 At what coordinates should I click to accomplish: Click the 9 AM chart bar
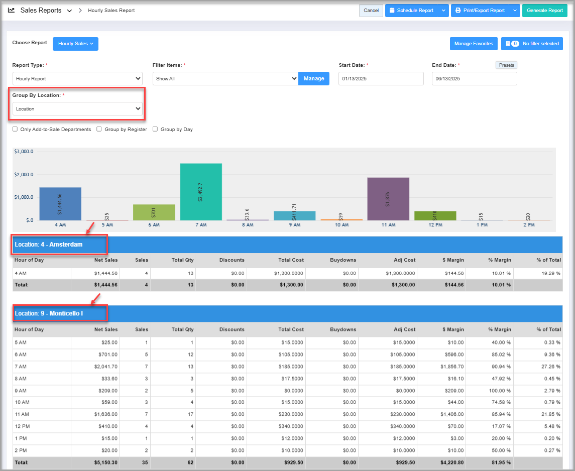coord(294,215)
